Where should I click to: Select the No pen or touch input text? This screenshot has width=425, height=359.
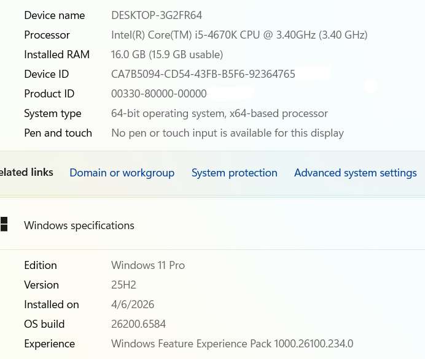pyautogui.click(x=228, y=133)
